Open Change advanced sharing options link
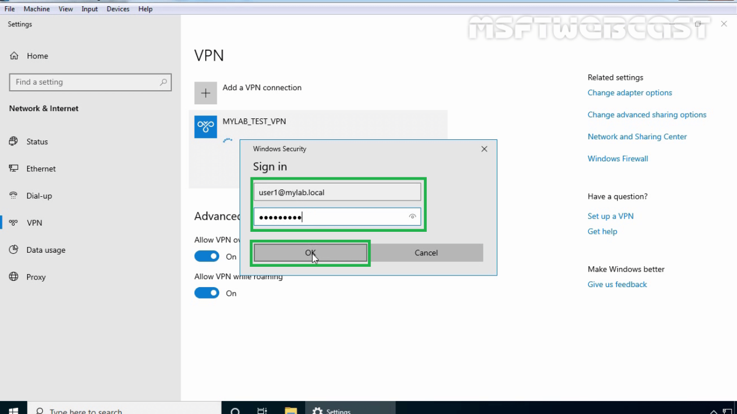Viewport: 737px width, 414px height. [647, 115]
